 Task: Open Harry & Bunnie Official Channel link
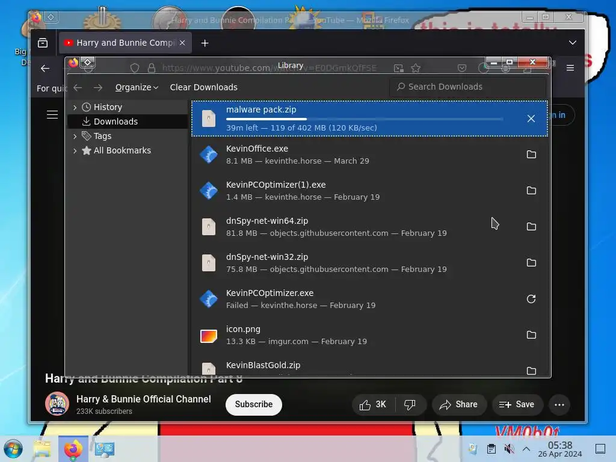coord(143,399)
